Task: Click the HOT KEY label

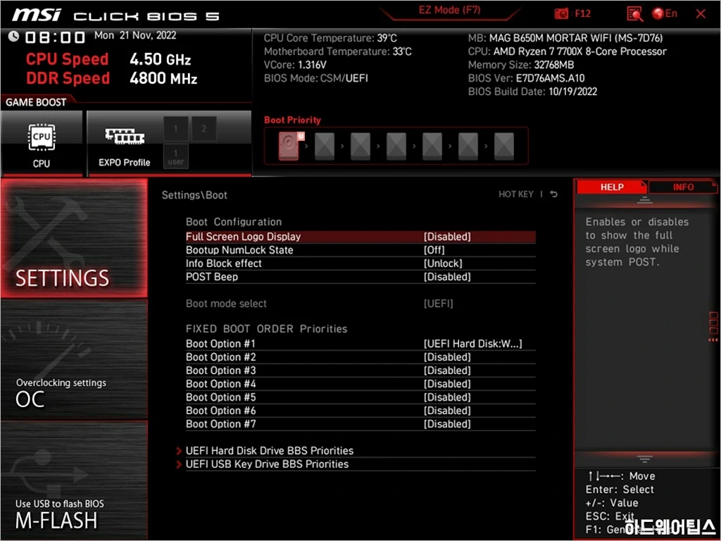Action: coord(516,194)
